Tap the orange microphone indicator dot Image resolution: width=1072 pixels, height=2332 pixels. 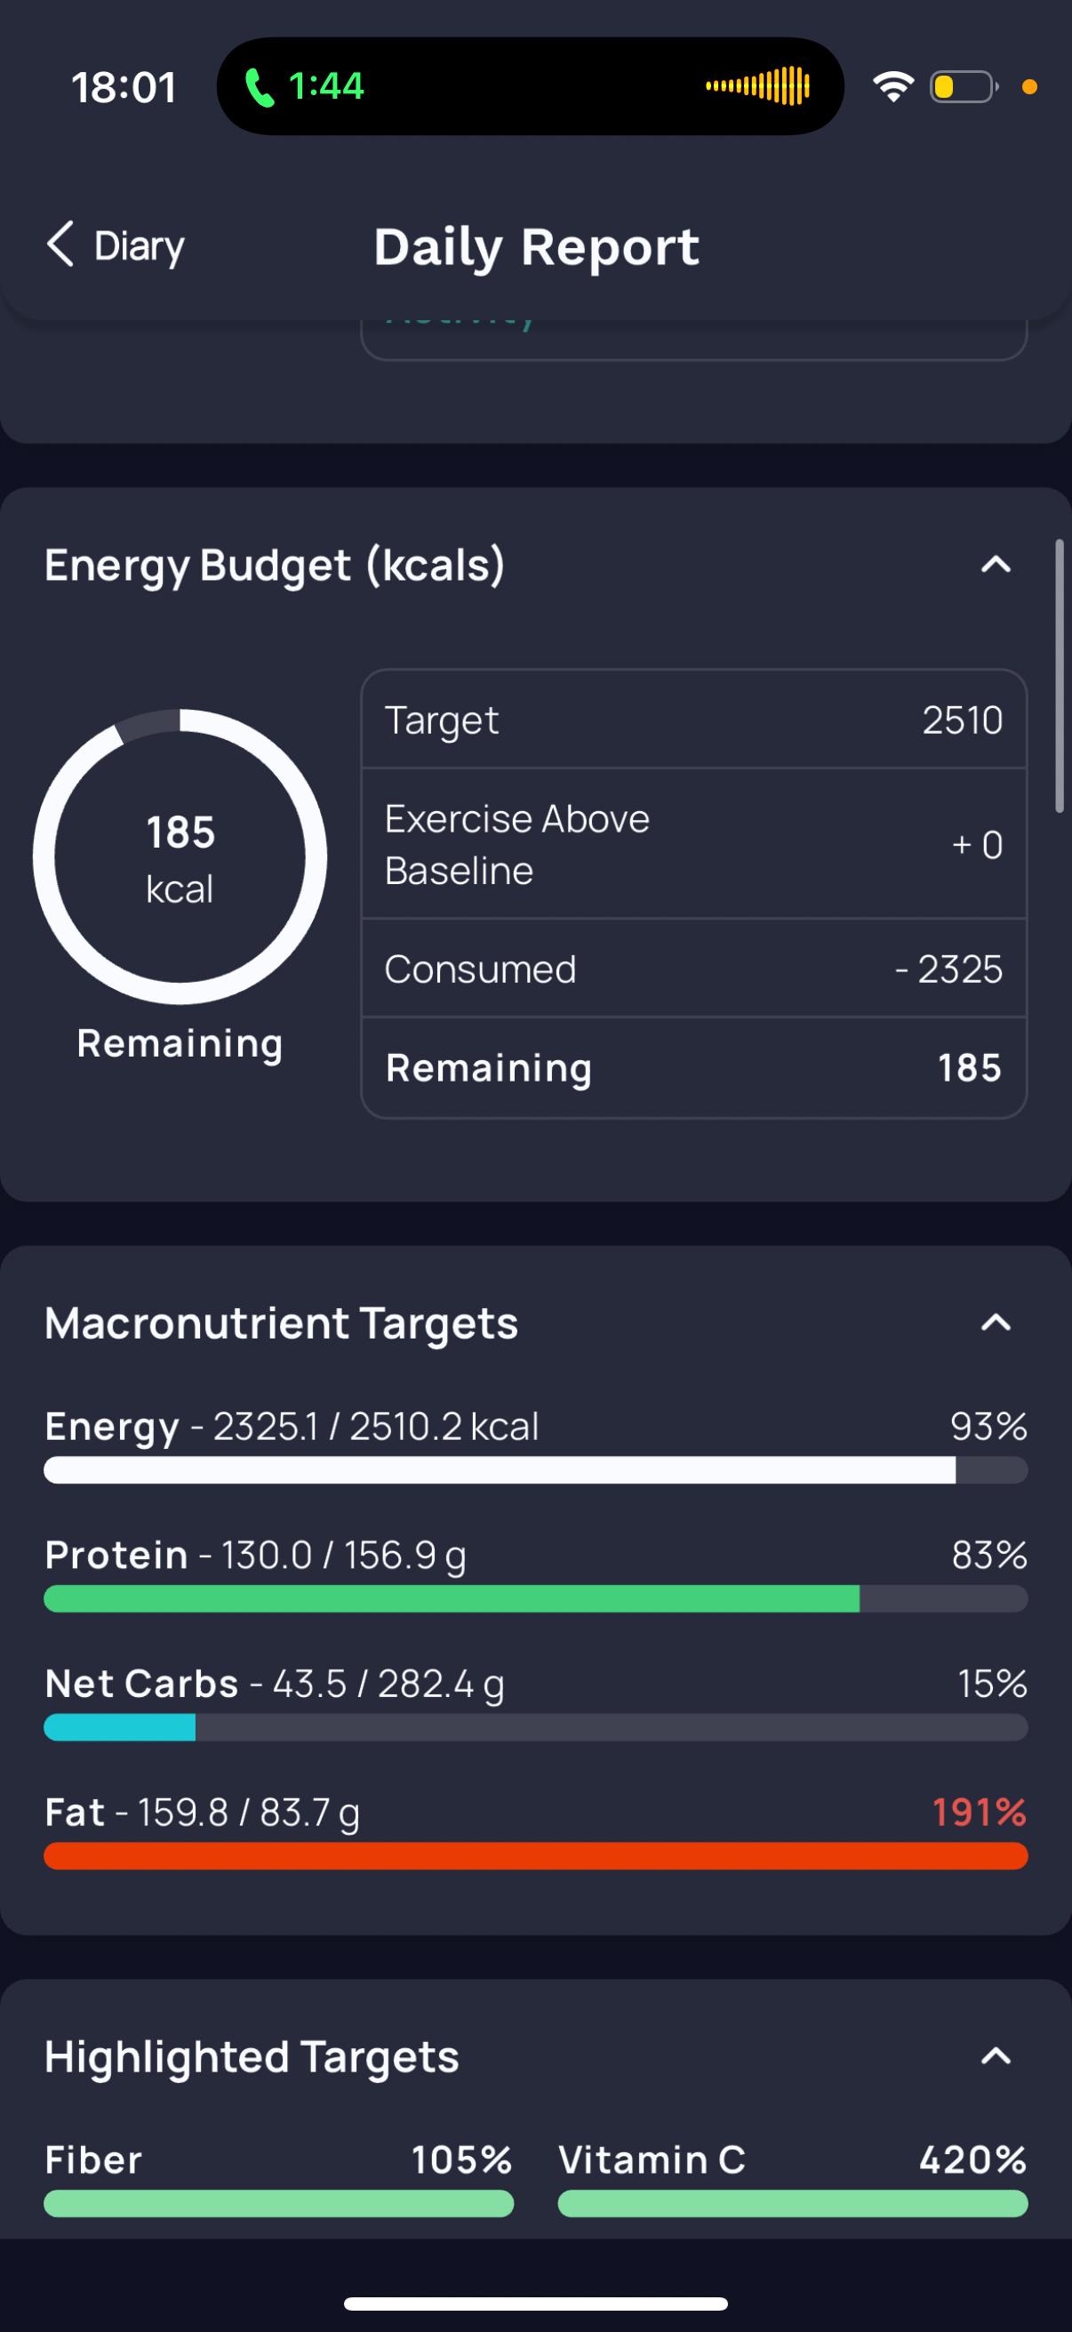coord(1029,87)
